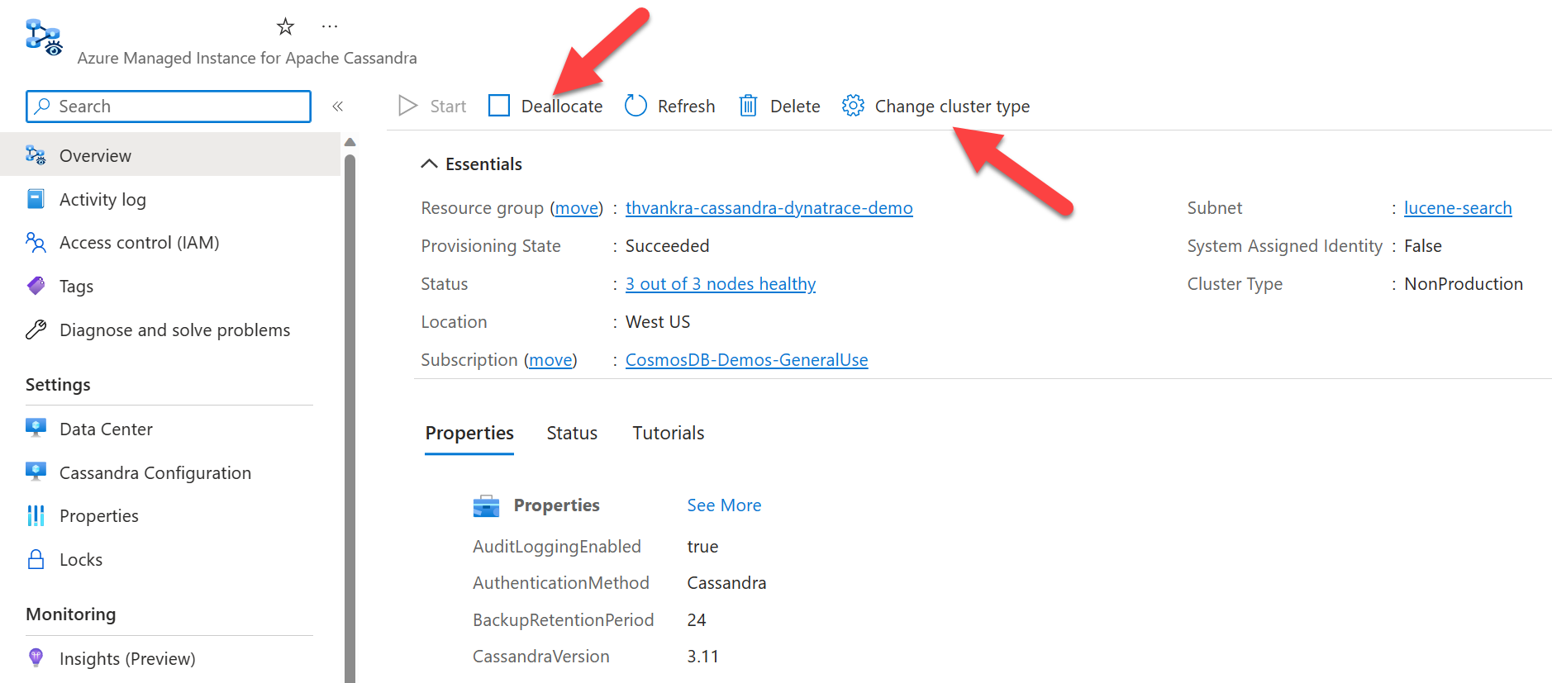Click the Delete button label
This screenshot has width=1552, height=683.
[x=795, y=106]
